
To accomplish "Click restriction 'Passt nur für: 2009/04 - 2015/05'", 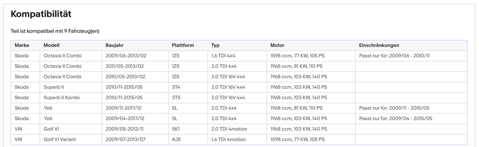I will point(395,119).
